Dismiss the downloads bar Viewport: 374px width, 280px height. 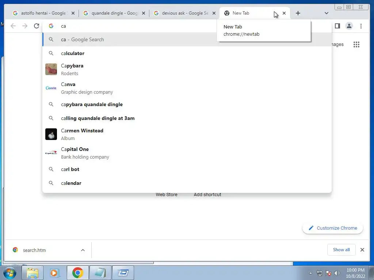pos(362,249)
